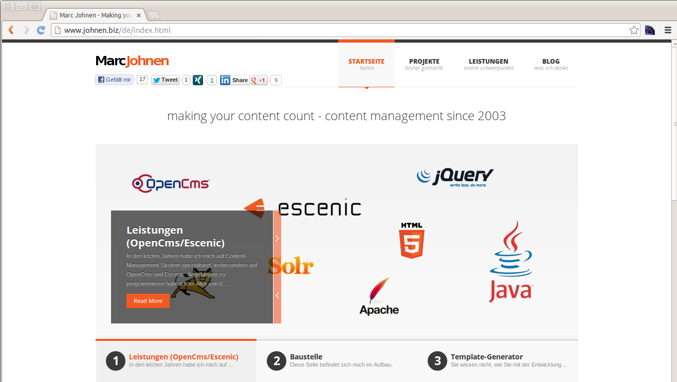677x382 pixels.
Task: Click the HTML5 logo
Action: pos(412,240)
